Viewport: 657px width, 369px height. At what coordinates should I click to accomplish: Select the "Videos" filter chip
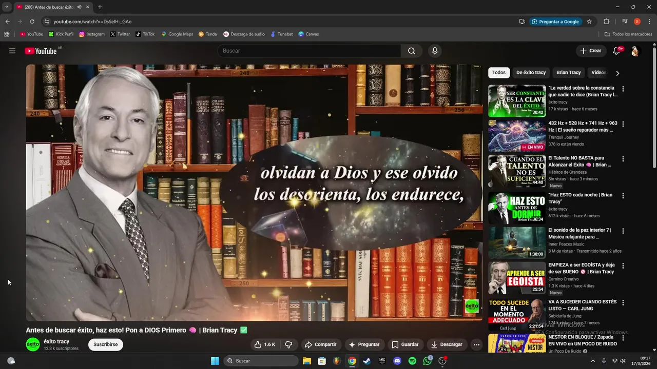click(598, 72)
